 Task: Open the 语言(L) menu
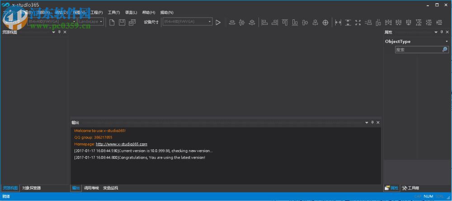tap(131, 12)
